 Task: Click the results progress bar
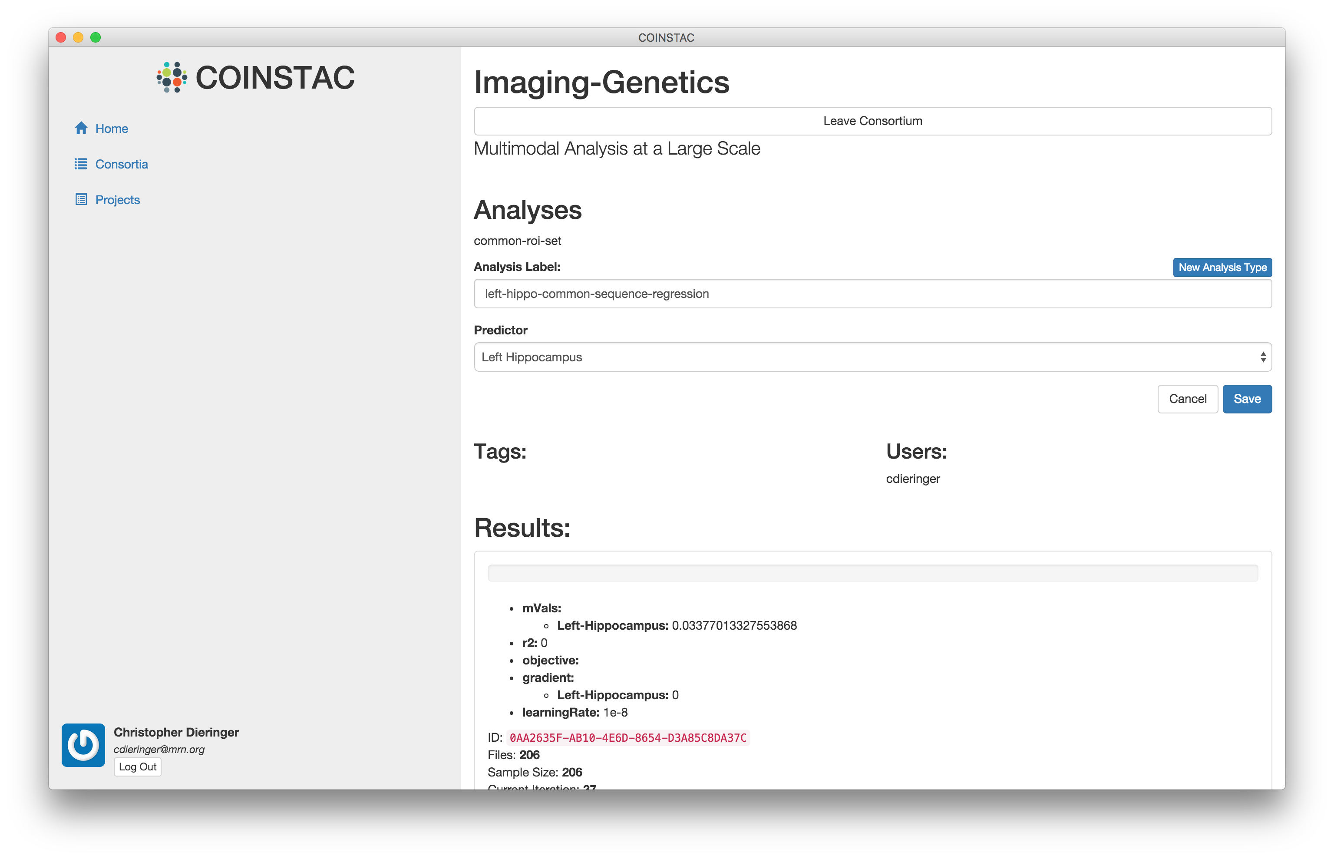pyautogui.click(x=872, y=573)
